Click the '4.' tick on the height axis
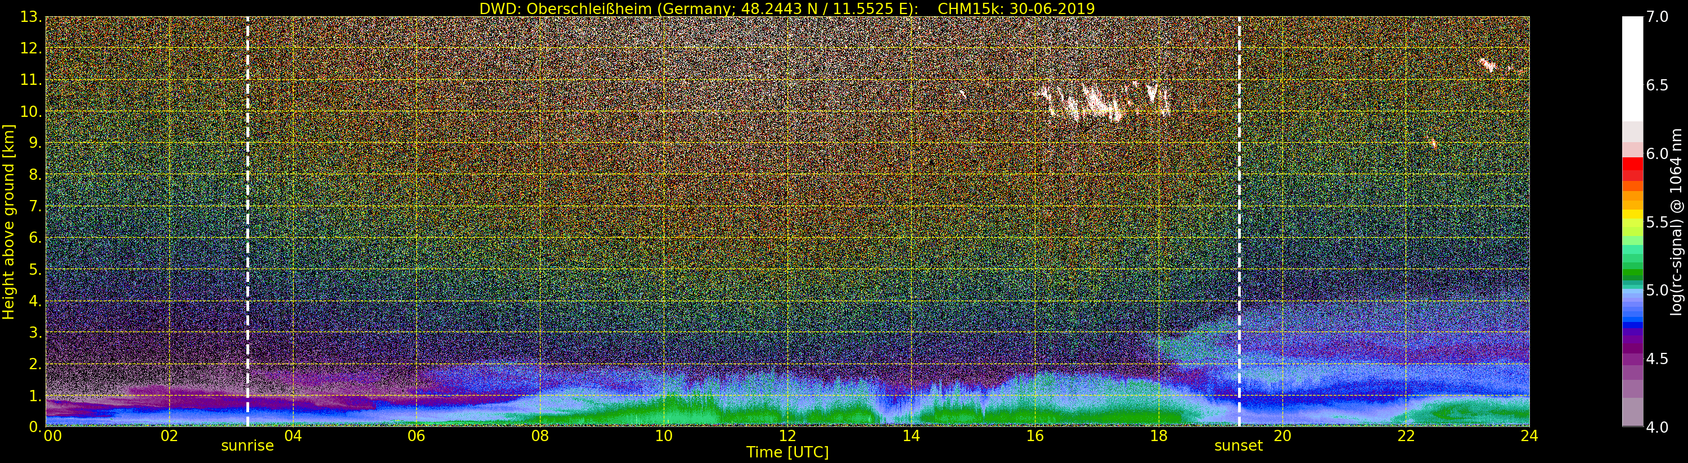 coord(35,301)
